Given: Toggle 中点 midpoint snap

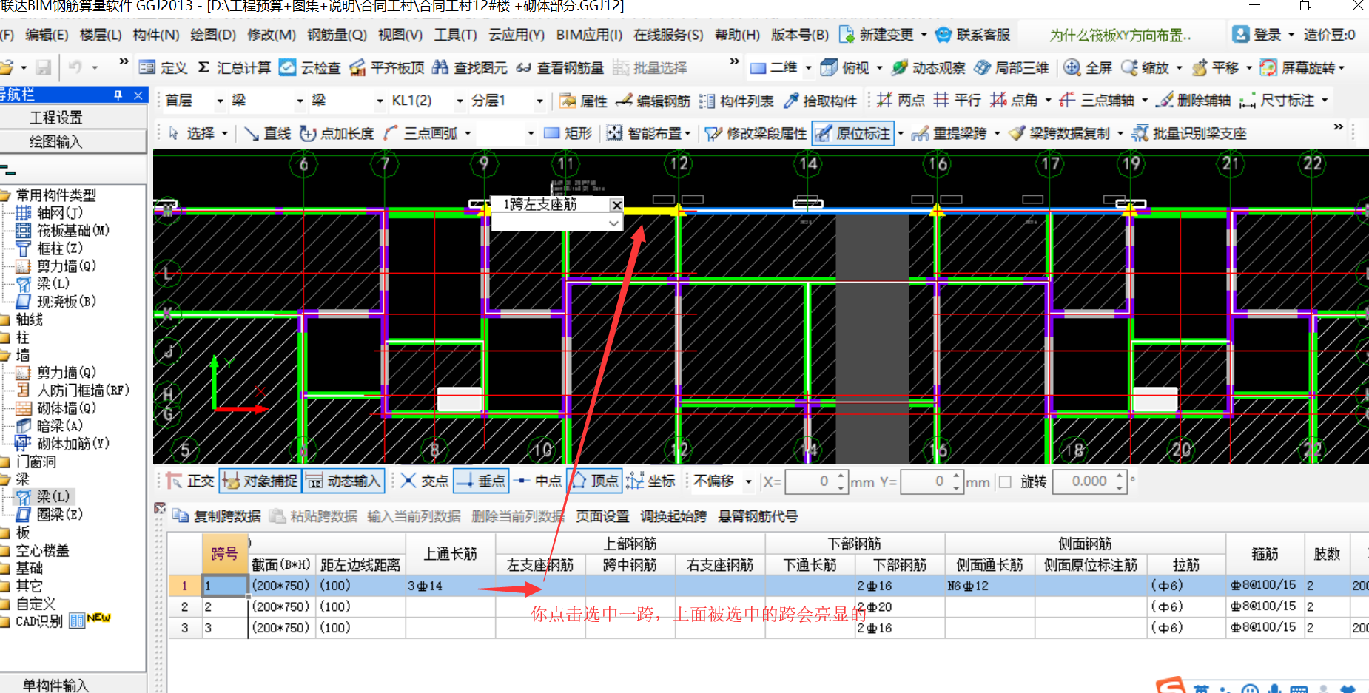Looking at the screenshot, I should 538,481.
